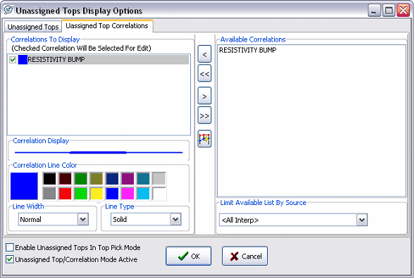Click the double right arrow move-all button
This screenshot has width=415, height=279.
[x=204, y=116]
